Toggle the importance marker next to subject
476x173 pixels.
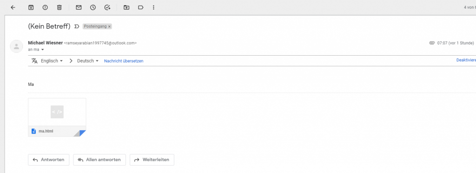(77, 26)
